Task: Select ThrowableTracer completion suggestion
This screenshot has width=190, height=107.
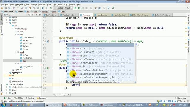Action: 101,59
